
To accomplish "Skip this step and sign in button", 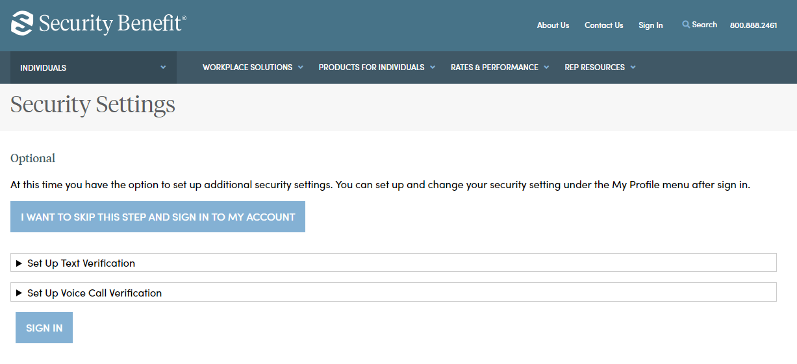I will pos(158,217).
